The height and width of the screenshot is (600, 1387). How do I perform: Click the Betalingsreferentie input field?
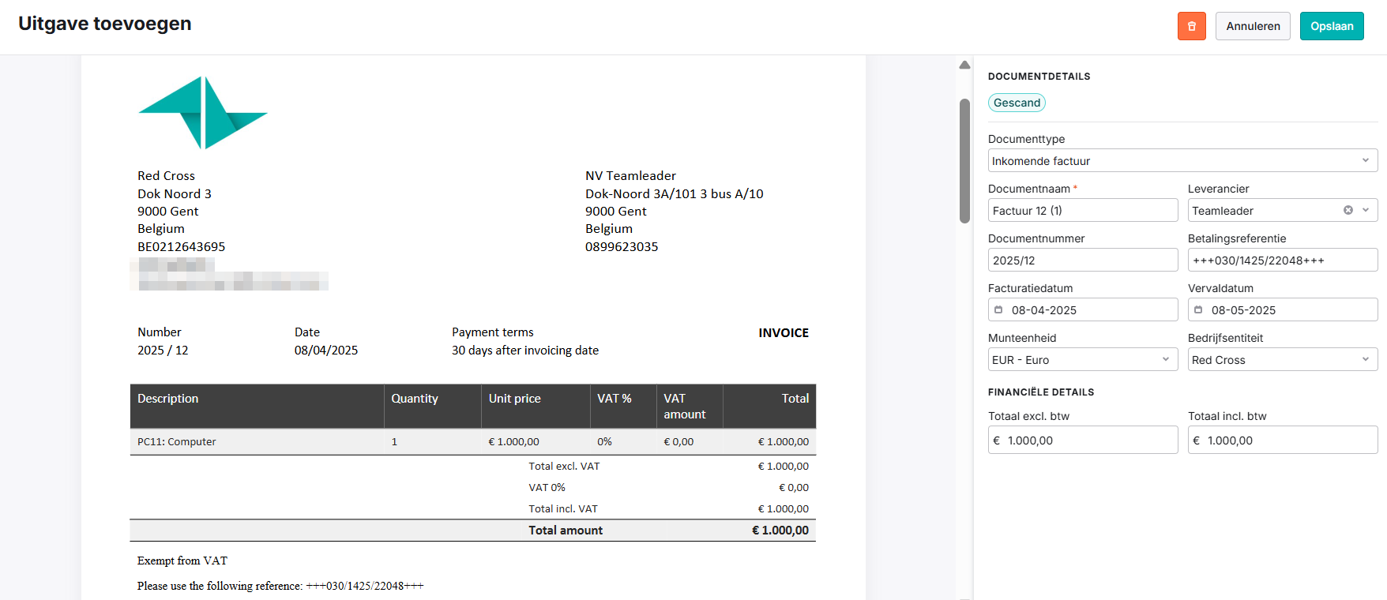[1283, 261]
